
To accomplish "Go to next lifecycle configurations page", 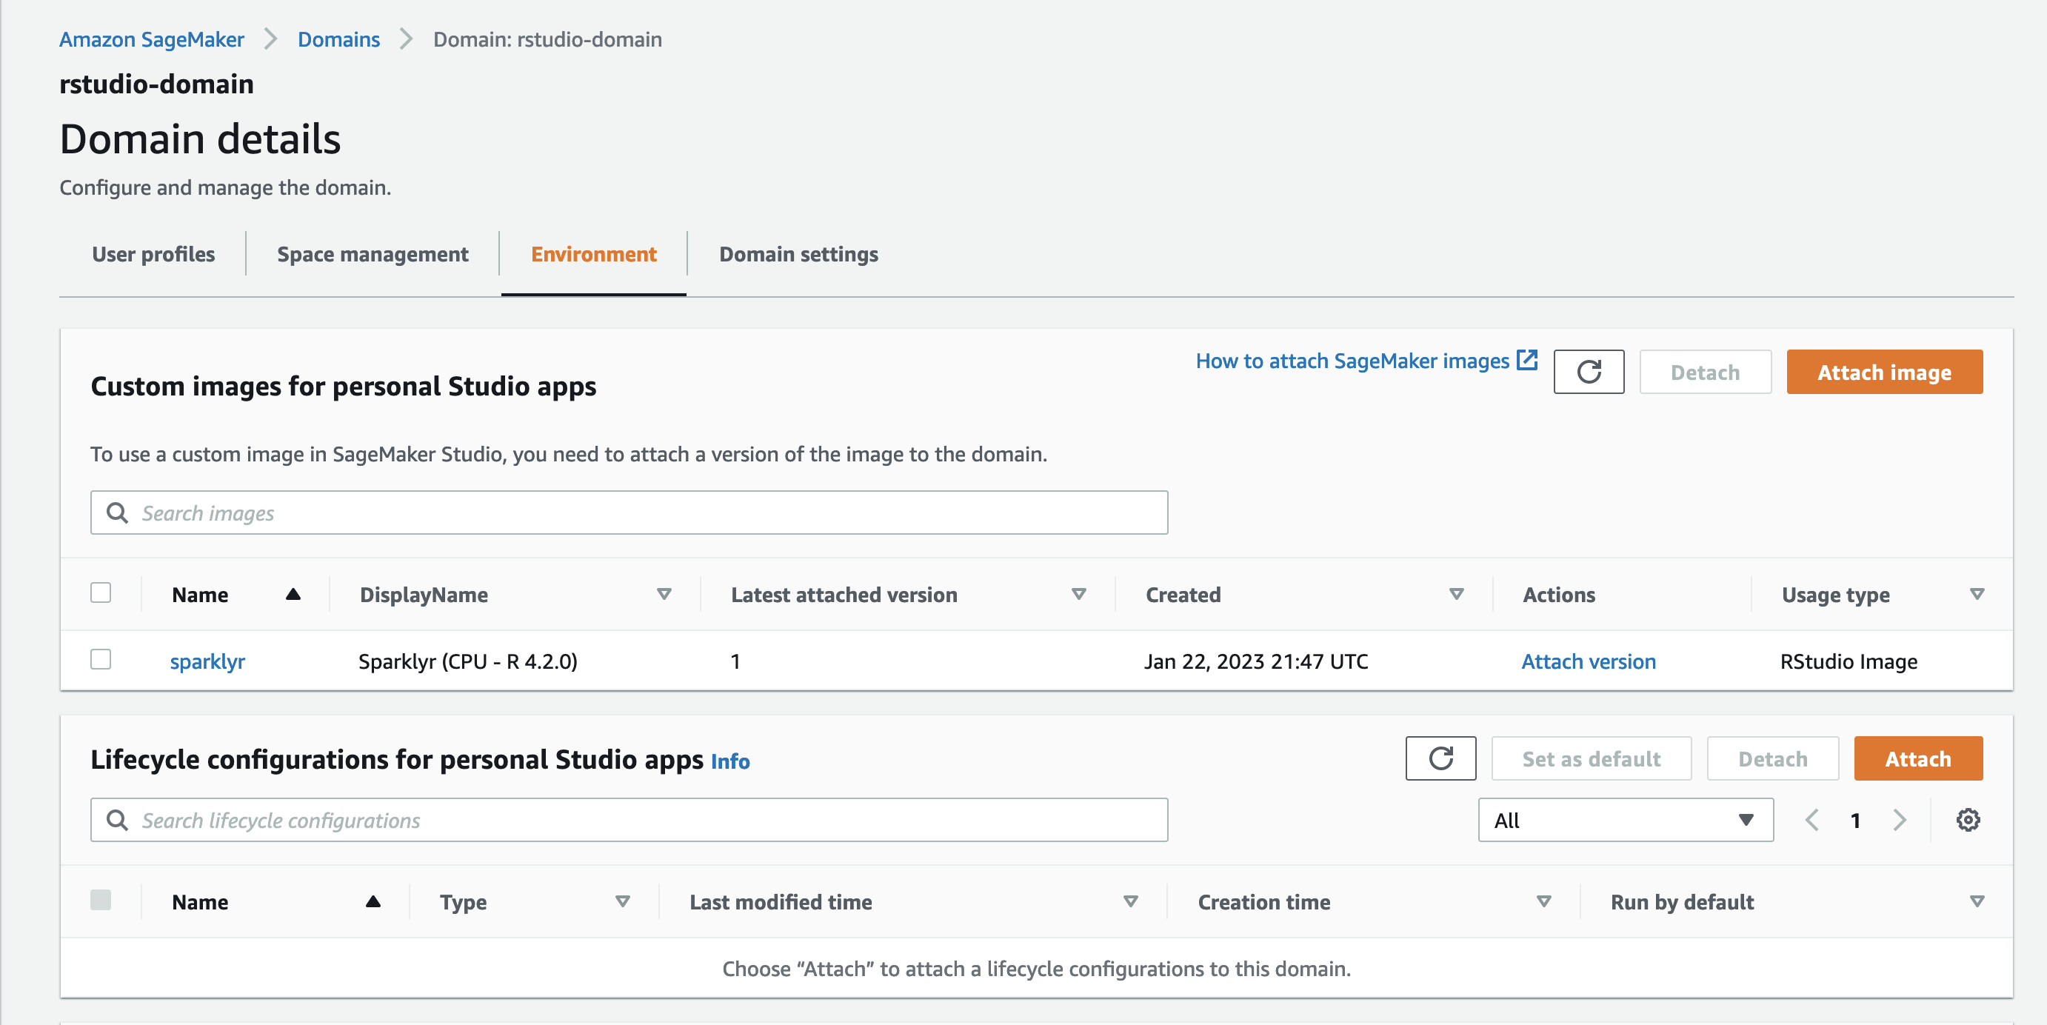I will (x=1899, y=820).
